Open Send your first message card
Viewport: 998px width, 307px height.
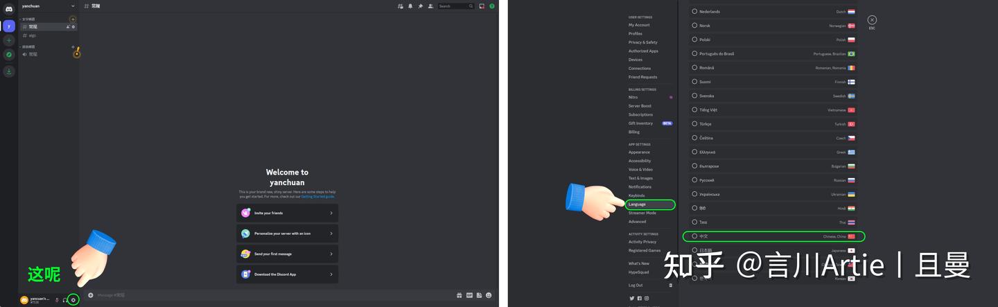287,254
